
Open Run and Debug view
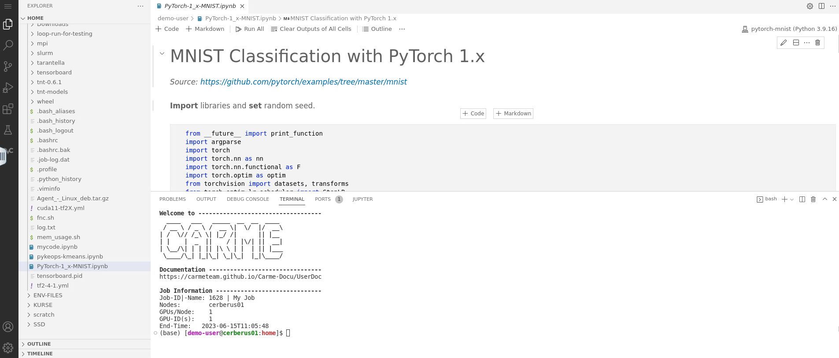click(8, 87)
